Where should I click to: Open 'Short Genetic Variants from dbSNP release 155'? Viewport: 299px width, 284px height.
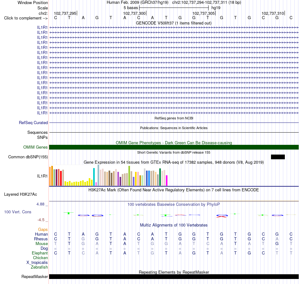[174, 152]
